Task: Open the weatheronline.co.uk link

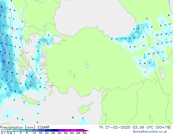Action: click(x=150, y=132)
